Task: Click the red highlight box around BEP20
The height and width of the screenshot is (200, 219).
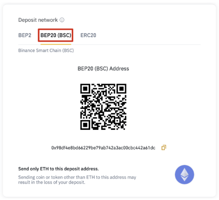Action: [x=56, y=35]
